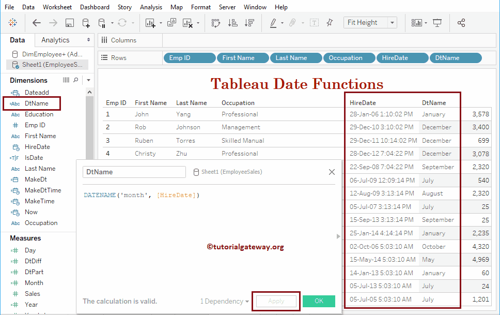Open the Fit Height dropdown

tap(392, 23)
